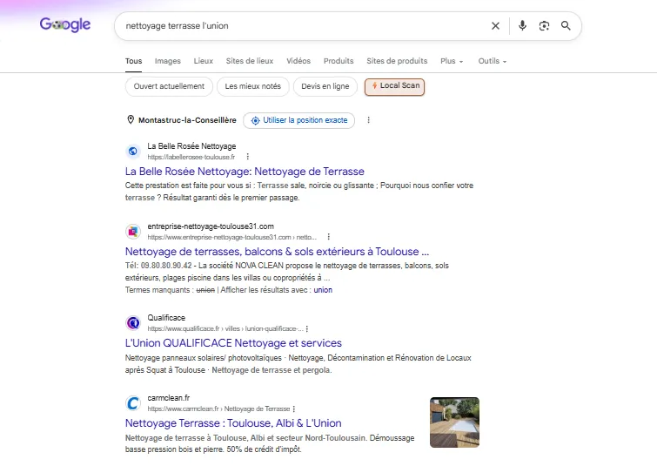Apply the Les mieux notés filter chip
Viewport: 657px width, 466px height.
(x=252, y=86)
